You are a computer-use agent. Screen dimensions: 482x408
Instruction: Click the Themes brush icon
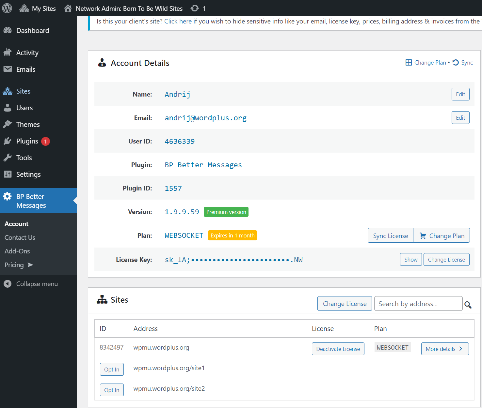[8, 124]
